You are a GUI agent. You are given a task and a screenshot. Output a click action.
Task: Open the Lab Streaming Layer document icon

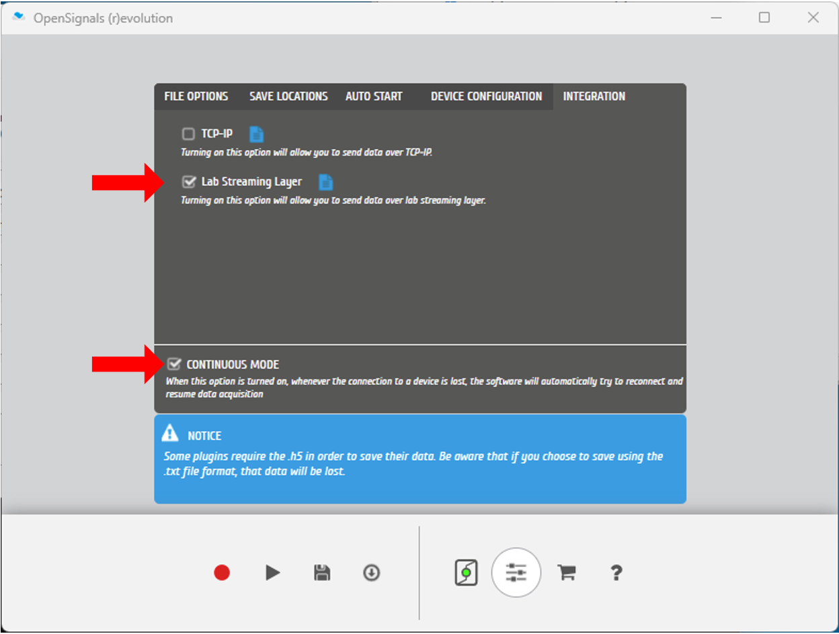click(x=326, y=182)
